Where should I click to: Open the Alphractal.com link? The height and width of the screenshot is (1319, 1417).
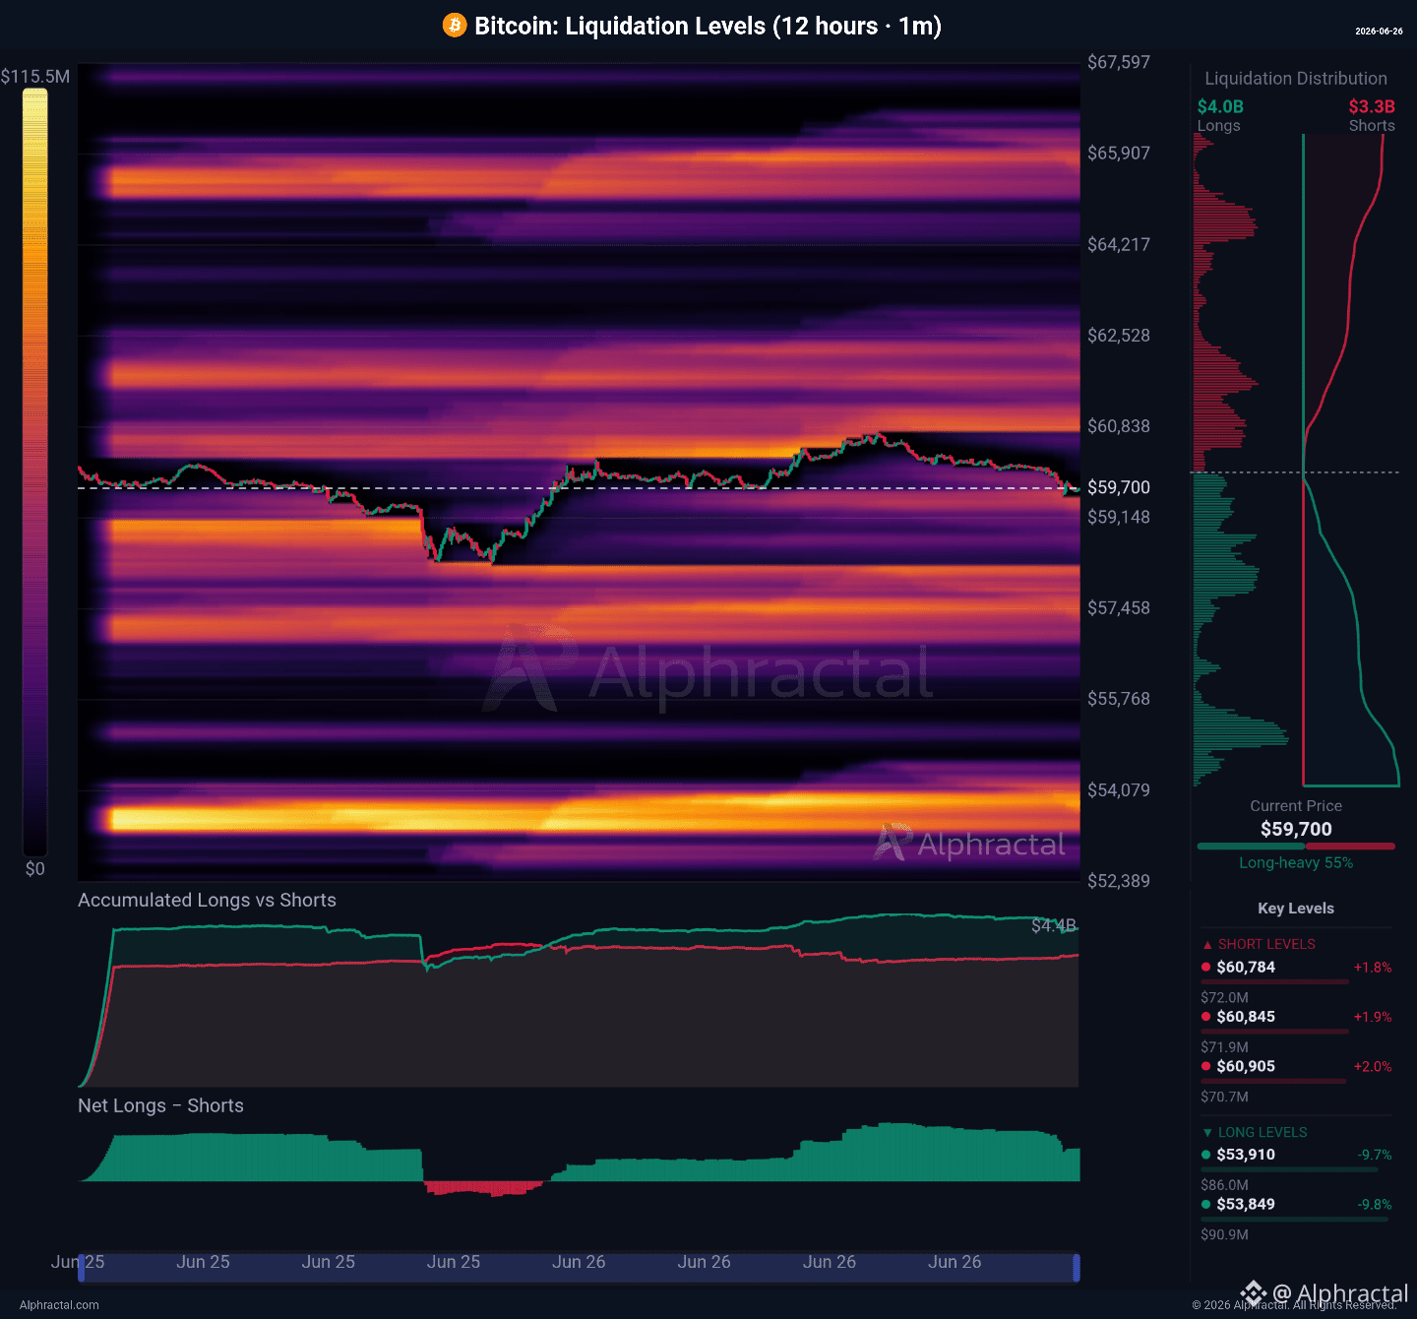click(59, 1305)
